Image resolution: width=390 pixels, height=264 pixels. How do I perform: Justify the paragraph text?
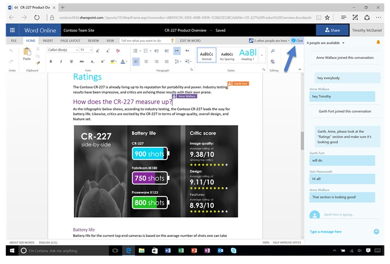[x=166, y=61]
